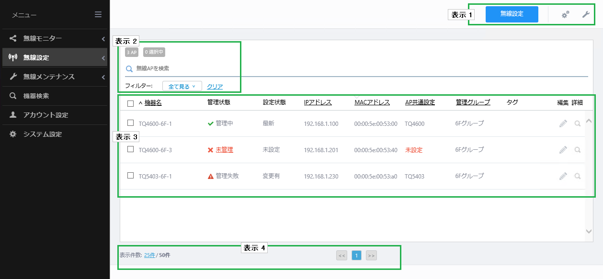603x279 pixels.
Task: Edit TQ5403-6F-1 with the pencil icon
Action: (563, 176)
